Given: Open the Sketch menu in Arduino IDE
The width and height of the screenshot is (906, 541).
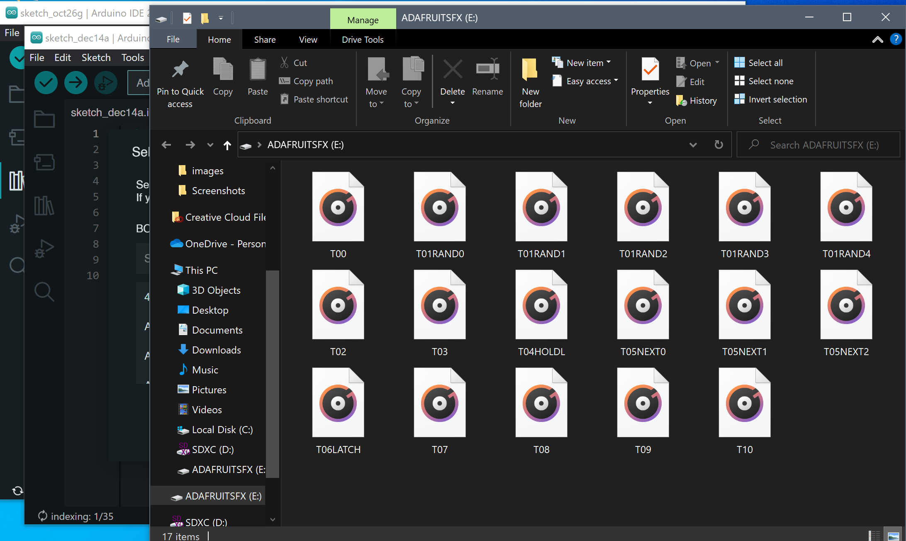Looking at the screenshot, I should click(96, 58).
